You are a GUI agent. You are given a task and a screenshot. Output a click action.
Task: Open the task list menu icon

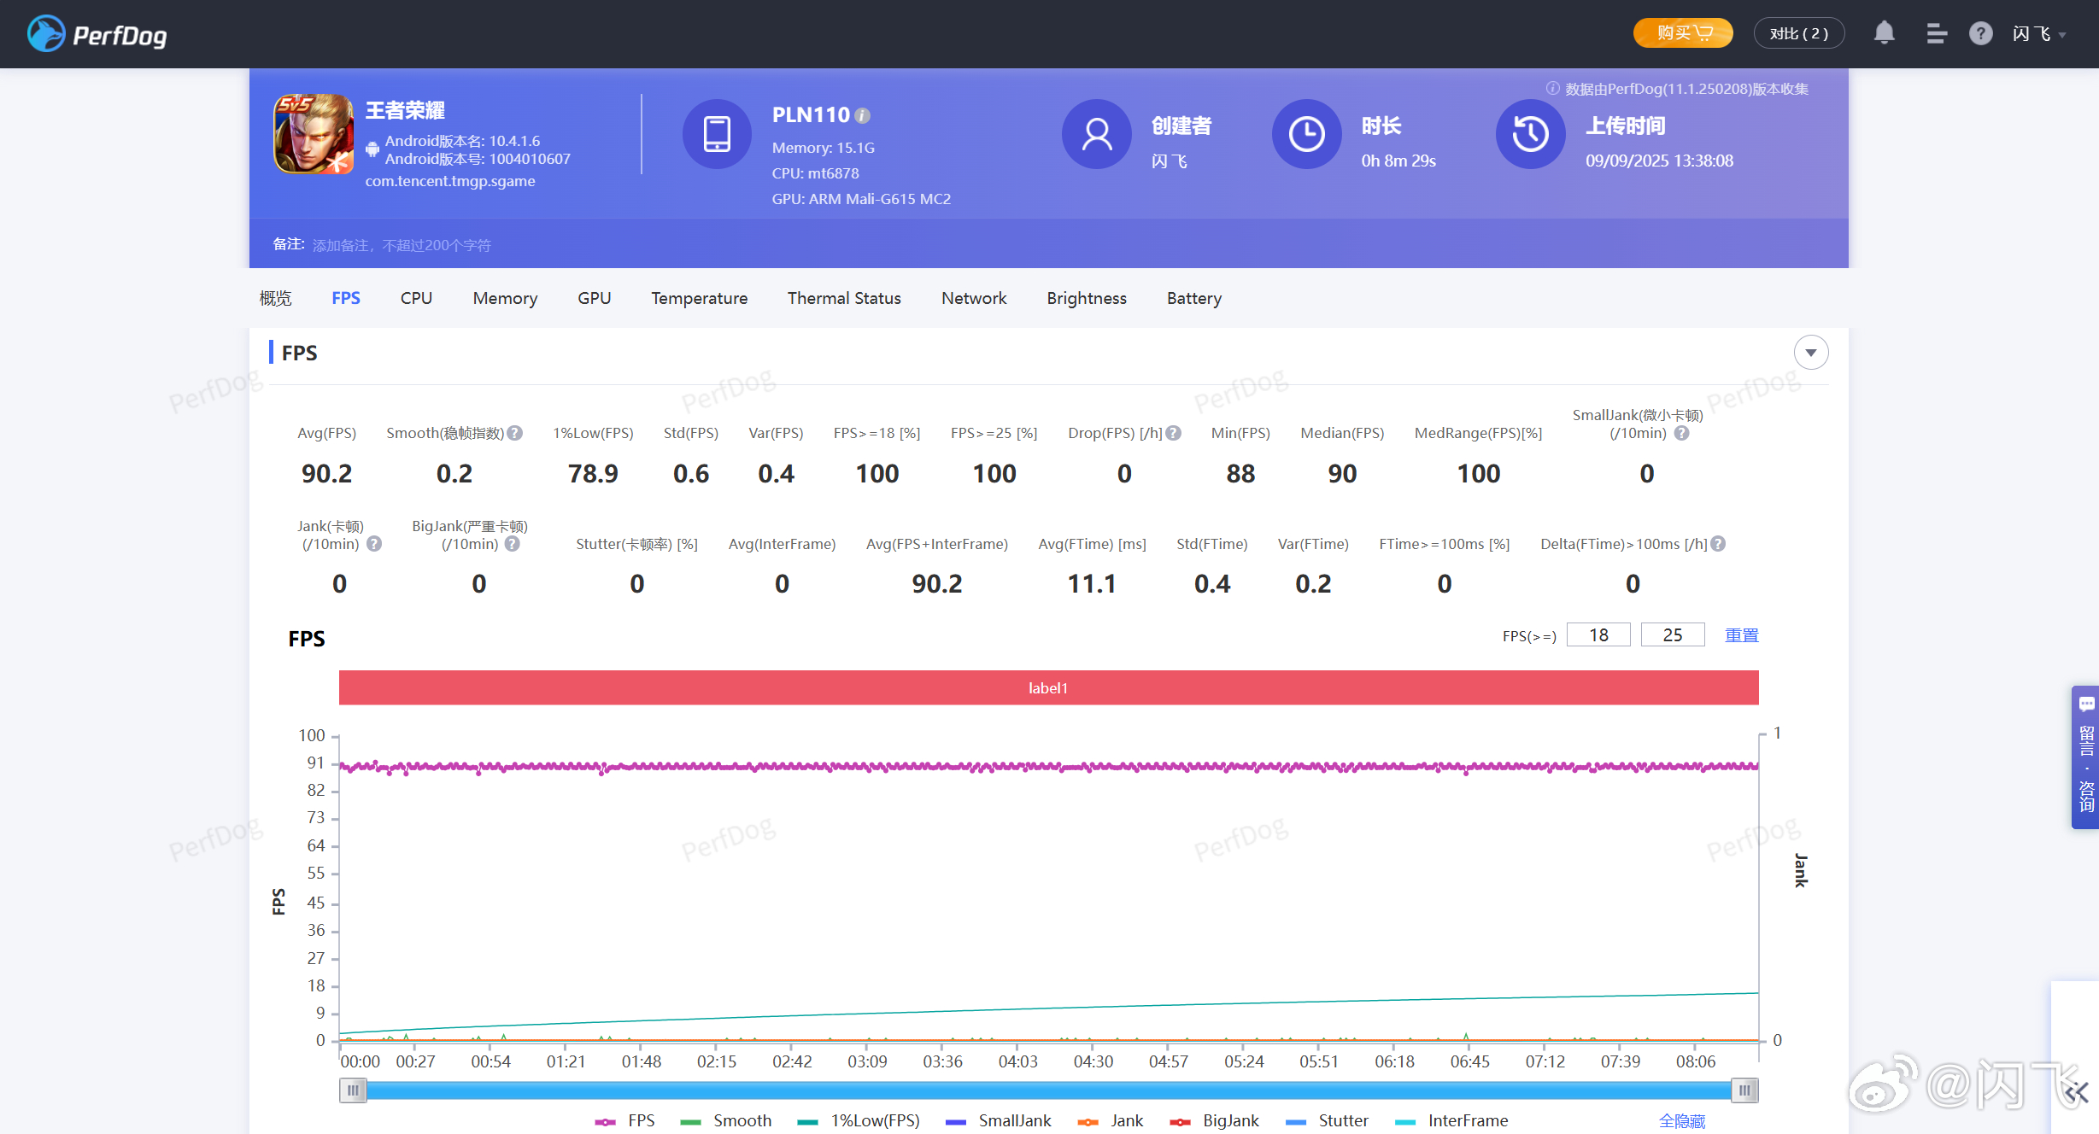(x=1936, y=33)
